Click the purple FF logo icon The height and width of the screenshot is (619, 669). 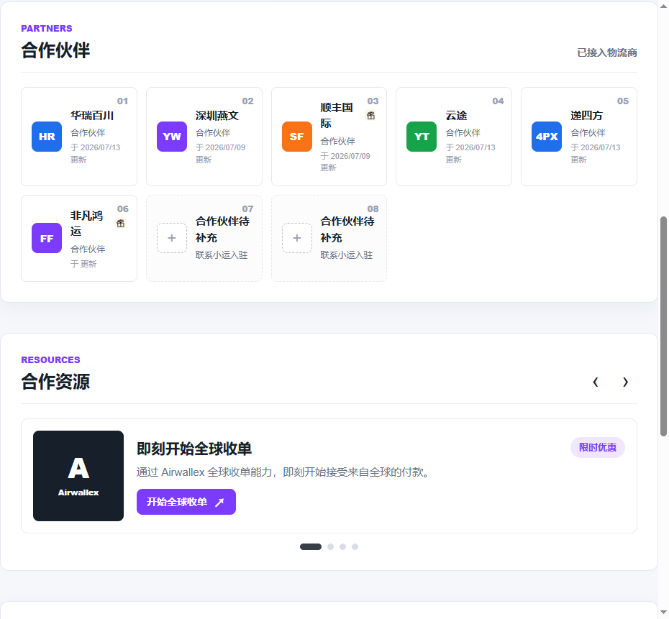coord(47,238)
